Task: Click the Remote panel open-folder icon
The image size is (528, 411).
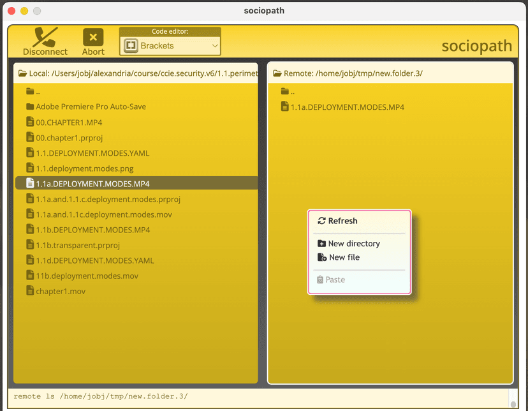Action: [277, 73]
